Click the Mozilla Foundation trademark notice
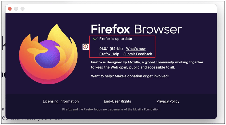 (111, 109)
